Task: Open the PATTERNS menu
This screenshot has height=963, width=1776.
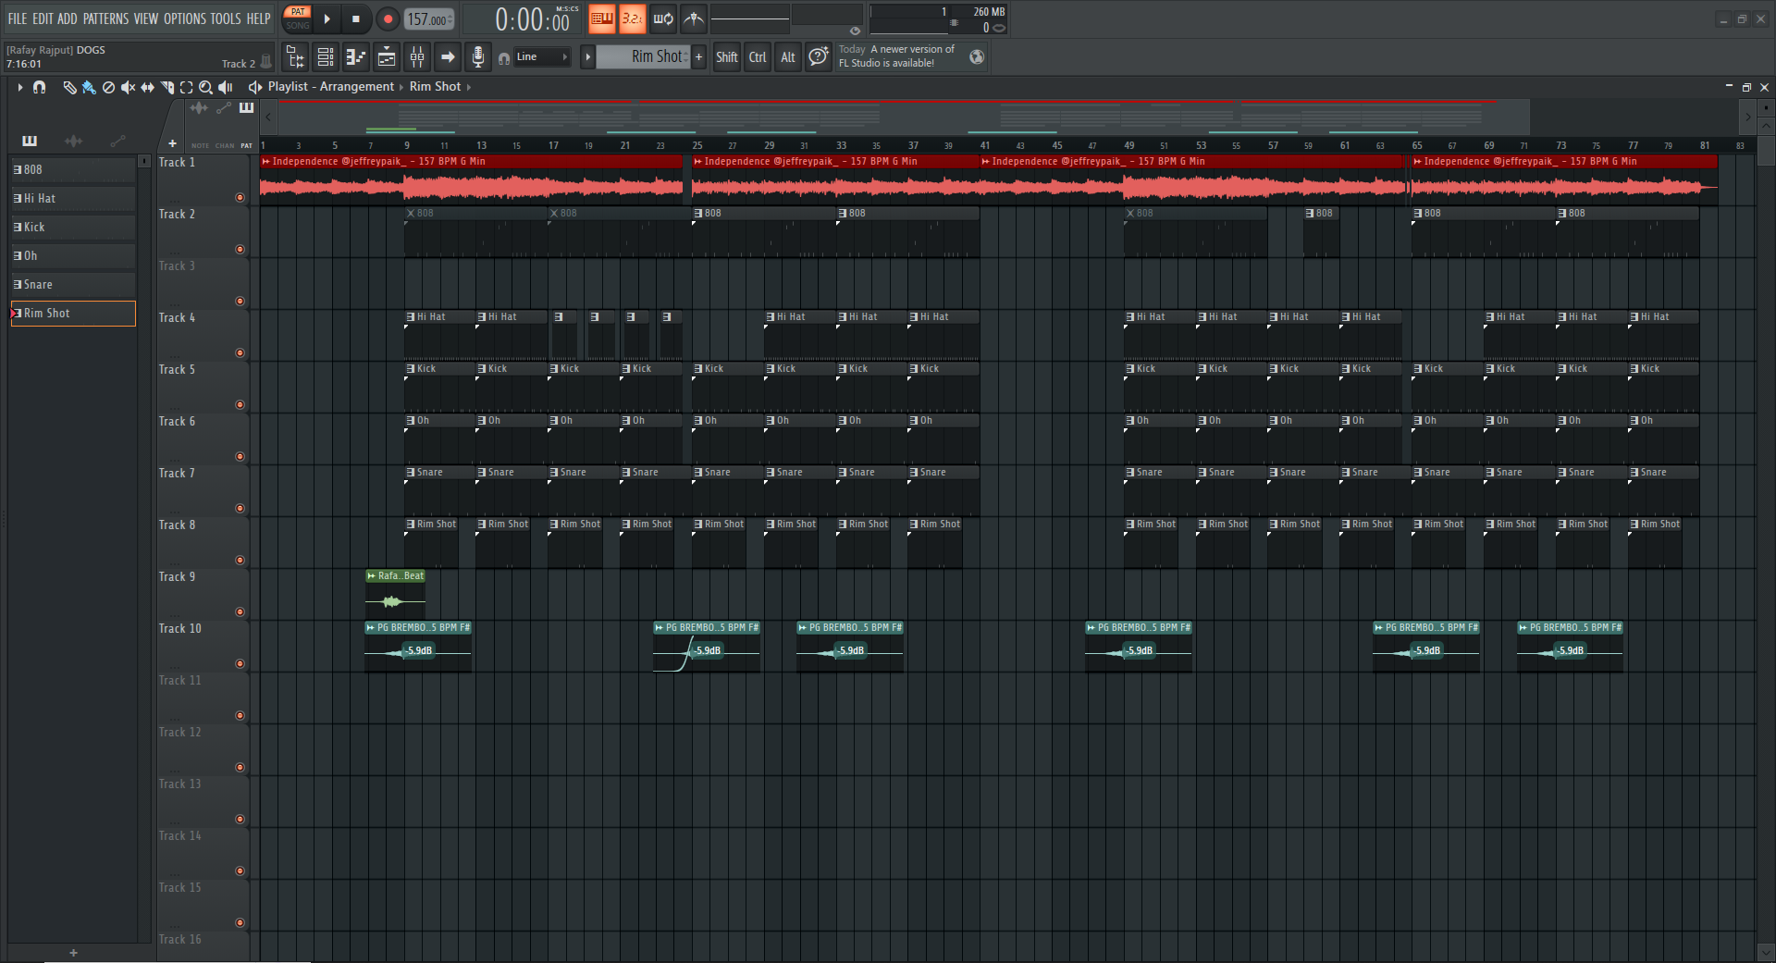Action: [105, 19]
